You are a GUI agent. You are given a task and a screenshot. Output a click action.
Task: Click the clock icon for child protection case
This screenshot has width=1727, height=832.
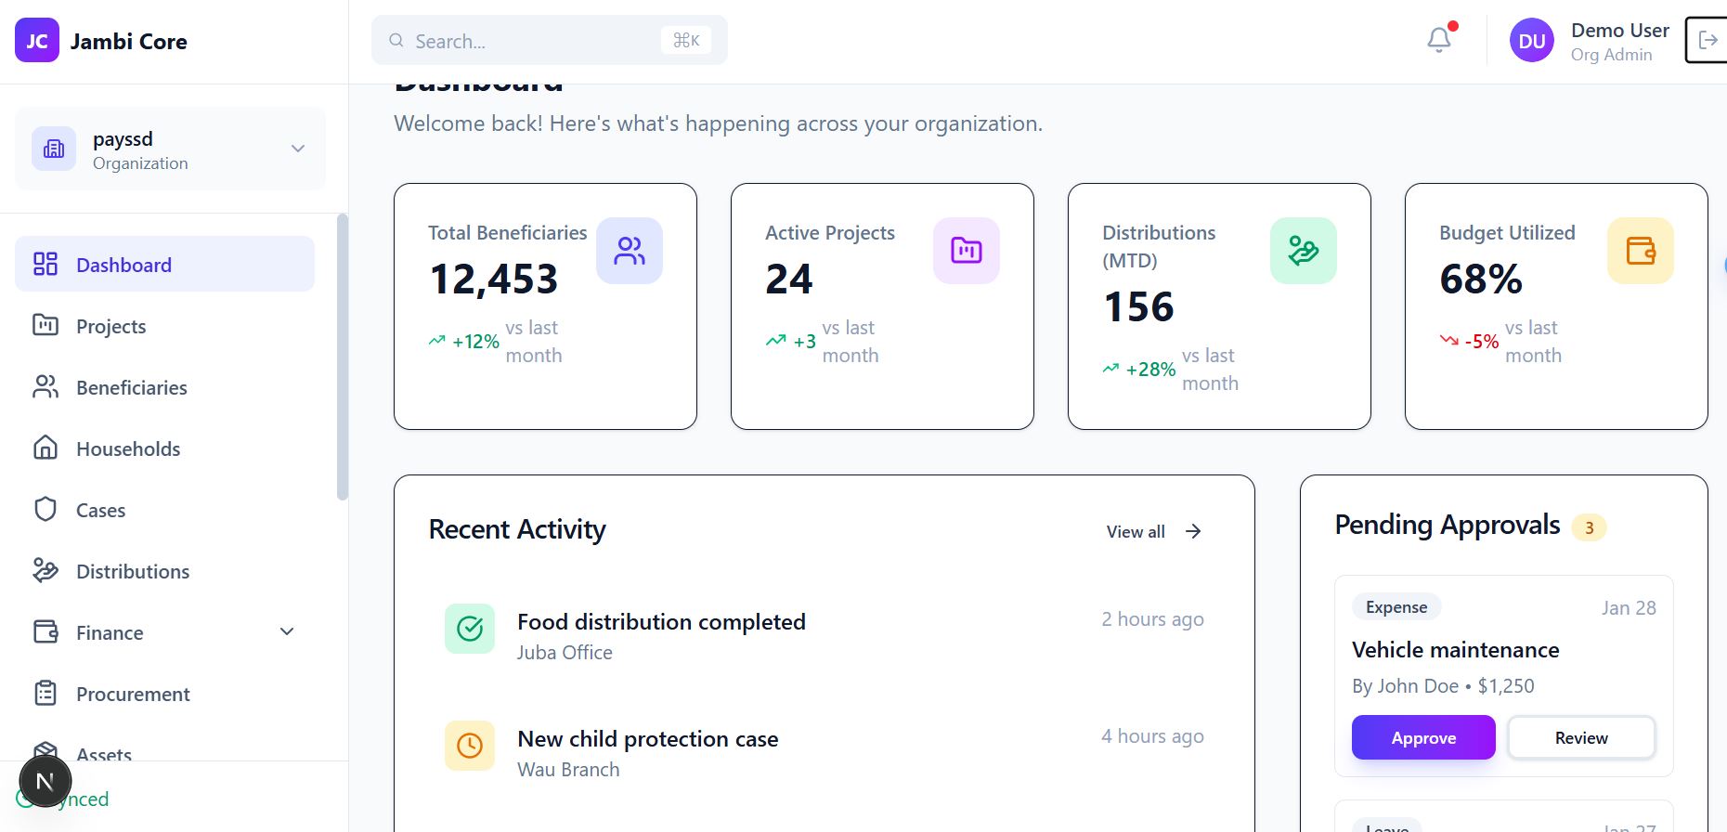[x=470, y=746]
